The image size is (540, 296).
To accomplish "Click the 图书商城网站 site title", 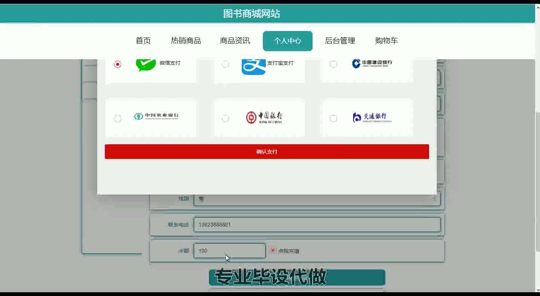I will [252, 14].
